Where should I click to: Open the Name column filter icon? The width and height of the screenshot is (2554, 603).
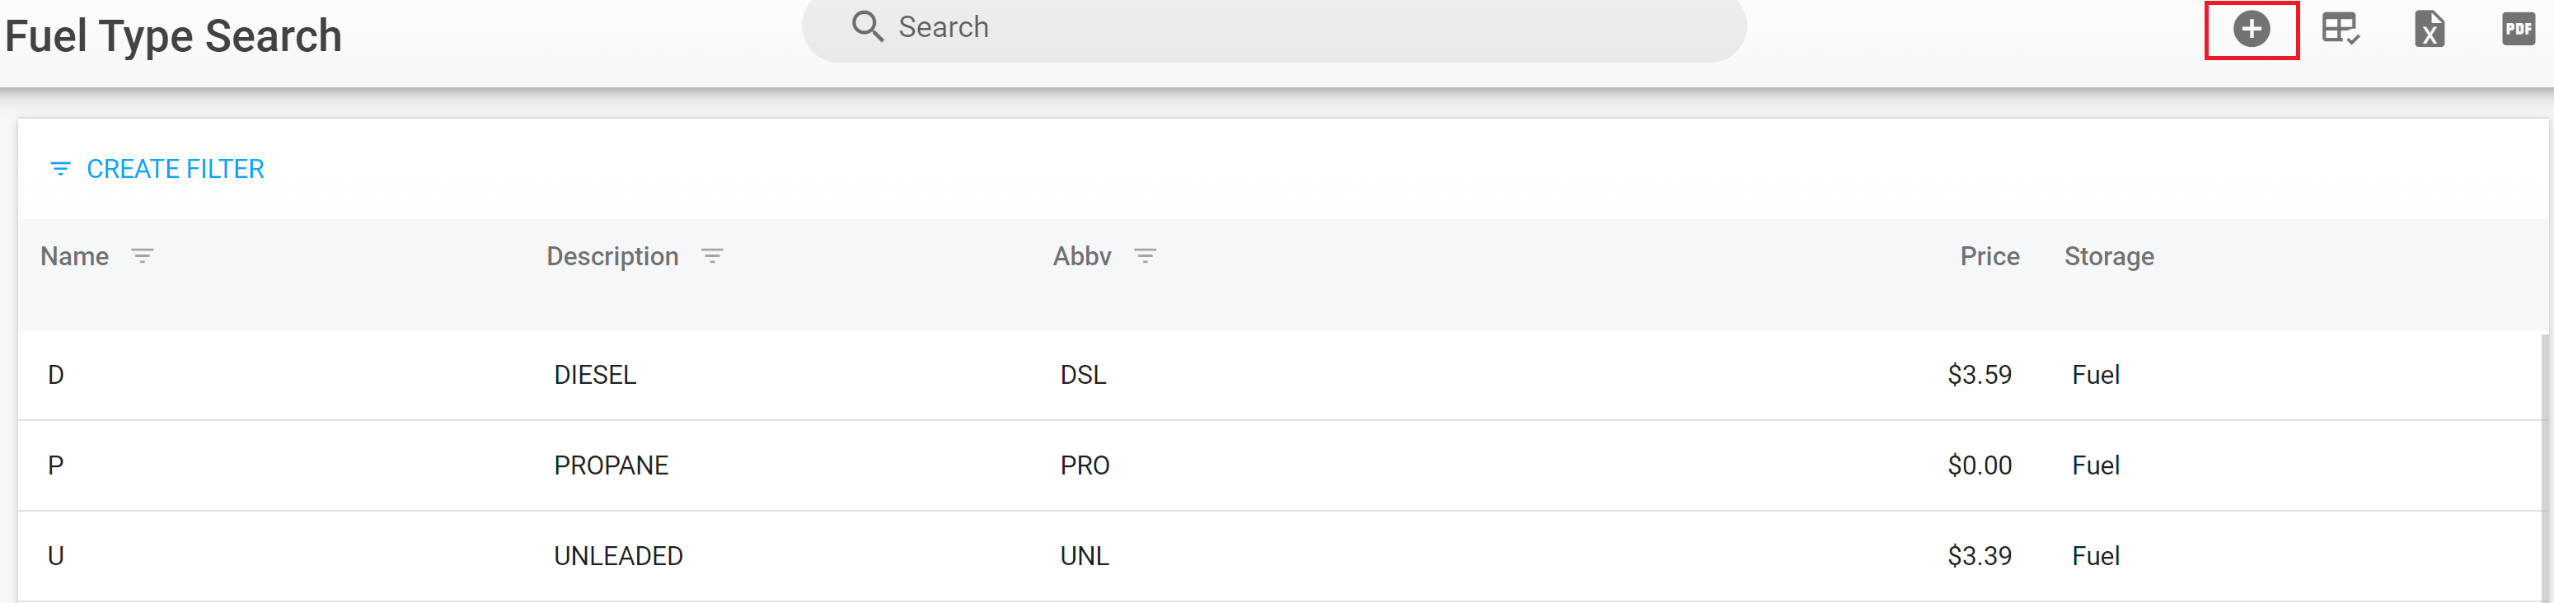point(143,256)
